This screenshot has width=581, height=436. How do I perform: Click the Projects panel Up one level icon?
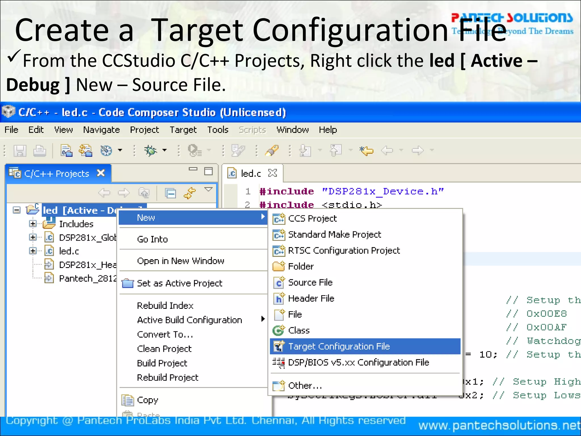[x=144, y=193]
